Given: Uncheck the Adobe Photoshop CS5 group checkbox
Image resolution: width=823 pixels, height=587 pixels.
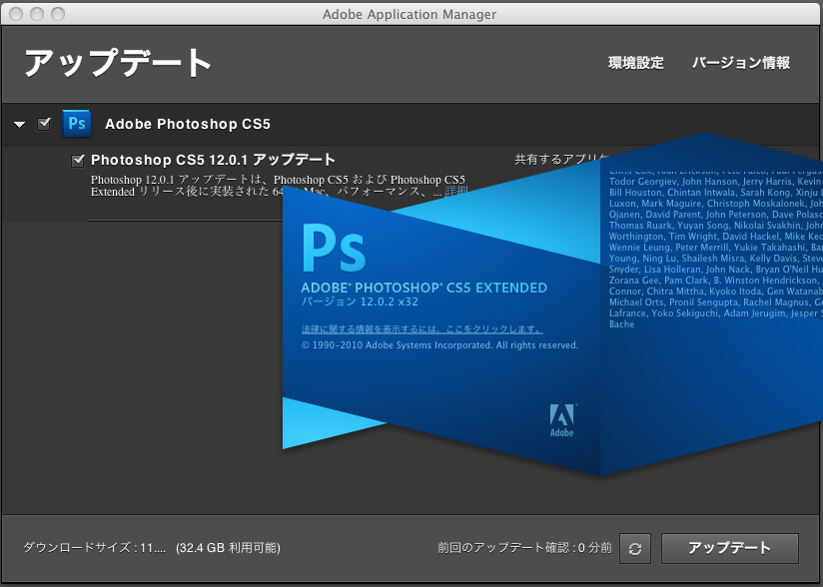Looking at the screenshot, I should 44,124.
